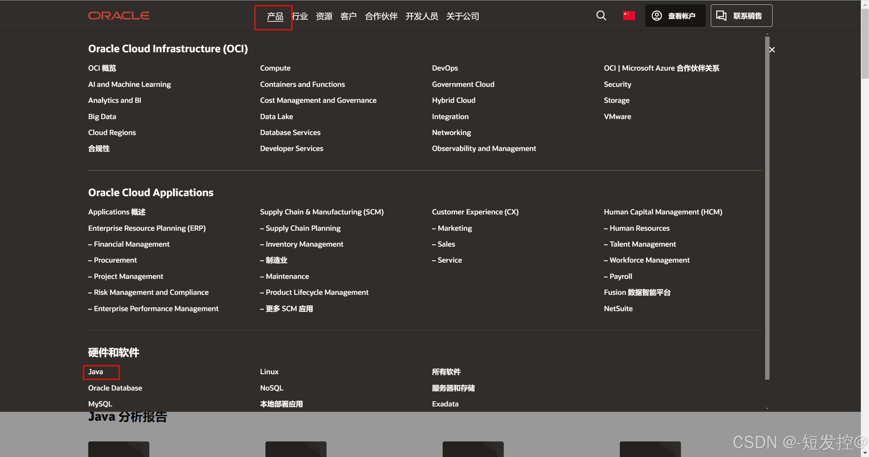Open the Networking link
Image resolution: width=869 pixels, height=457 pixels.
(451, 133)
